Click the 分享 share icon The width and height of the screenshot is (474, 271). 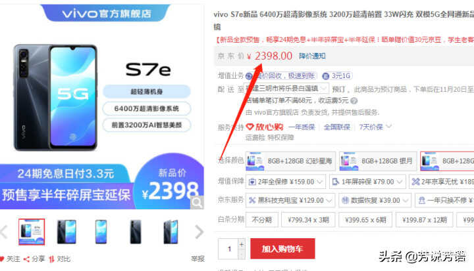coord(26,259)
